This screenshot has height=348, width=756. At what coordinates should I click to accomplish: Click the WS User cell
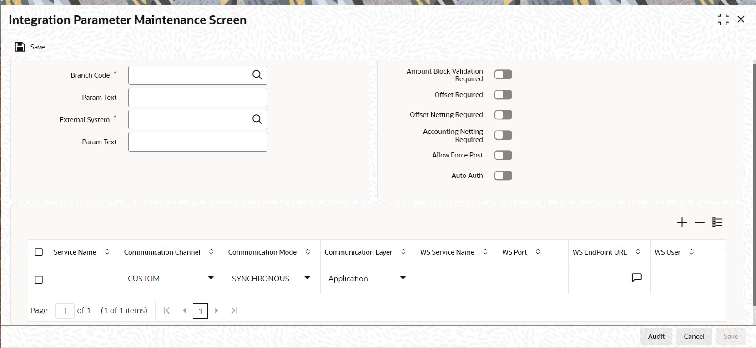coord(686,279)
